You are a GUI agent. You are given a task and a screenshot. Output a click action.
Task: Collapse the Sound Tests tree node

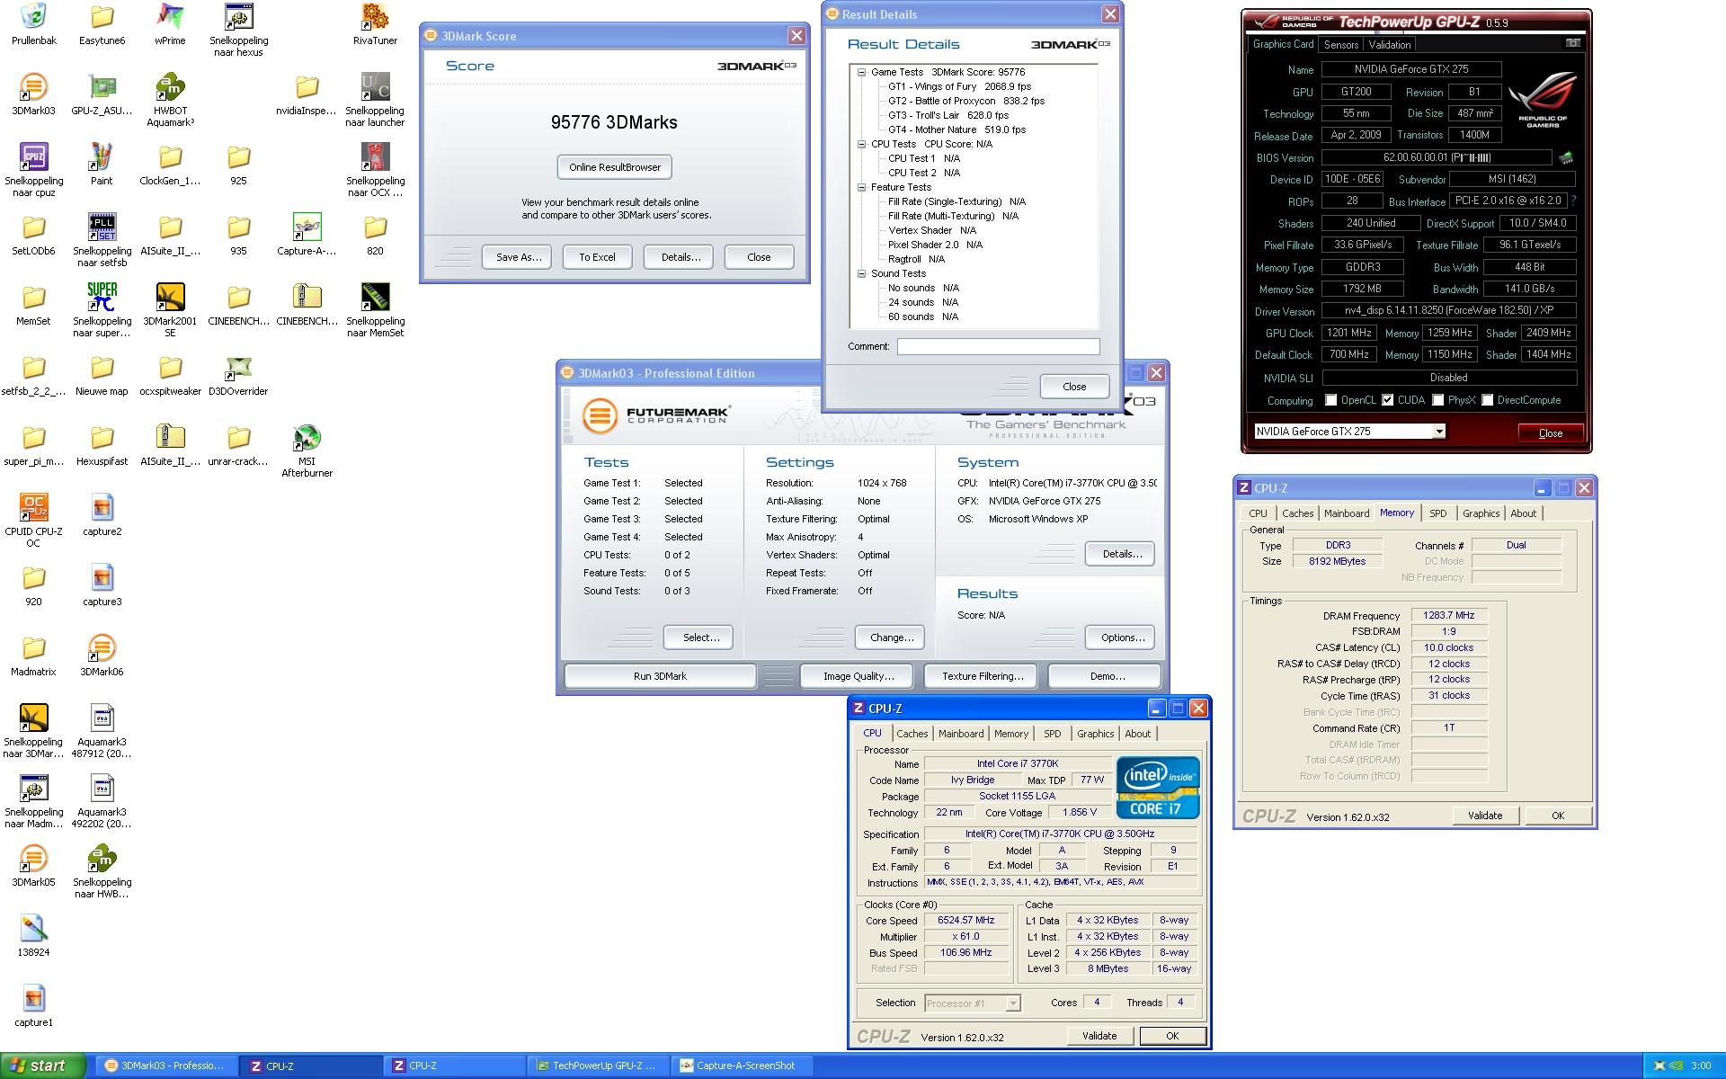[x=861, y=273]
